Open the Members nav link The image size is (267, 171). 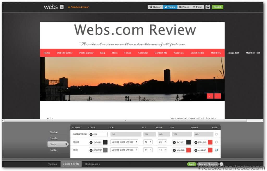pyautogui.click(x=216, y=53)
